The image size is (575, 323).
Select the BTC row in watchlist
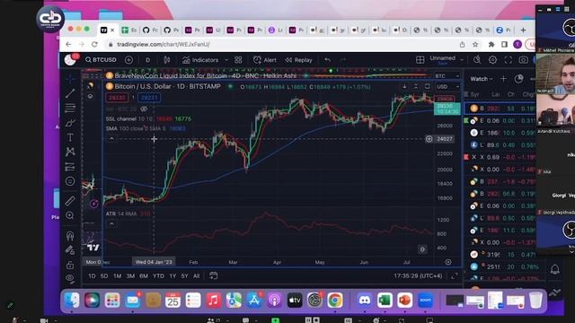pos(500,109)
